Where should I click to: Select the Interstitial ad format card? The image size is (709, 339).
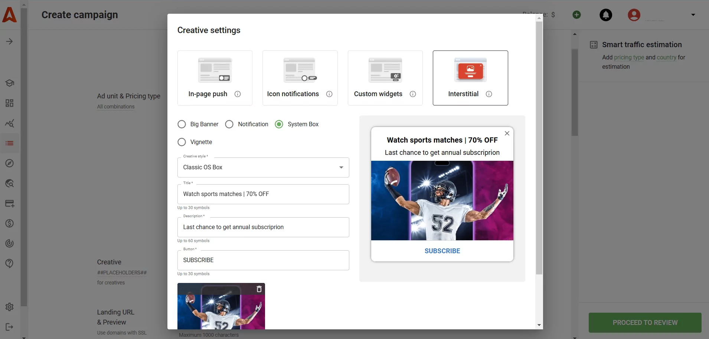(470, 78)
